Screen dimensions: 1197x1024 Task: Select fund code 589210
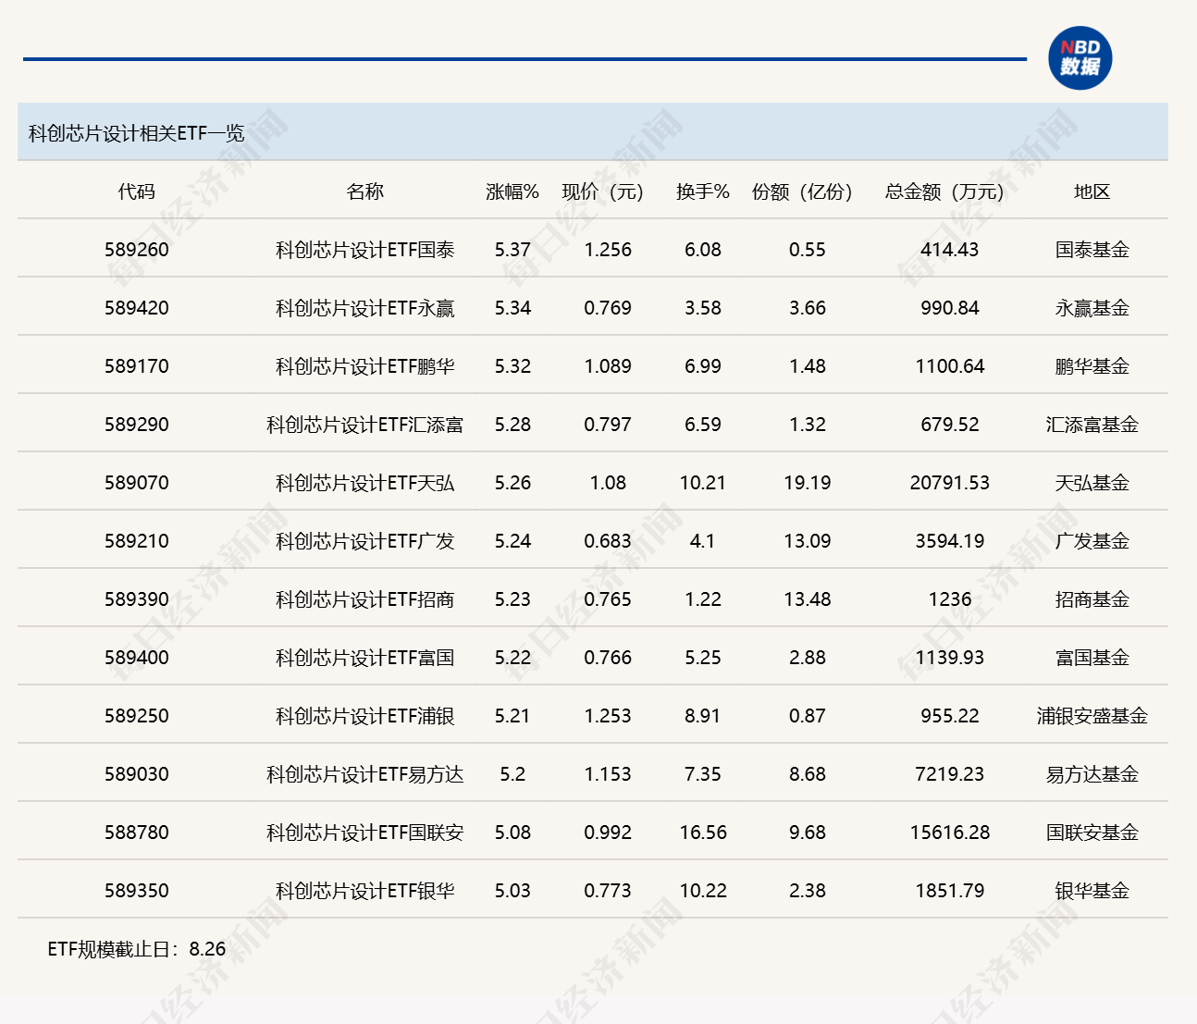(137, 541)
